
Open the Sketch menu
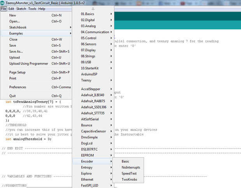point(21,9)
